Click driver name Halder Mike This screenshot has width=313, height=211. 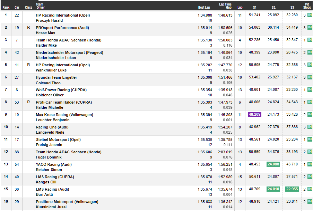46,45
